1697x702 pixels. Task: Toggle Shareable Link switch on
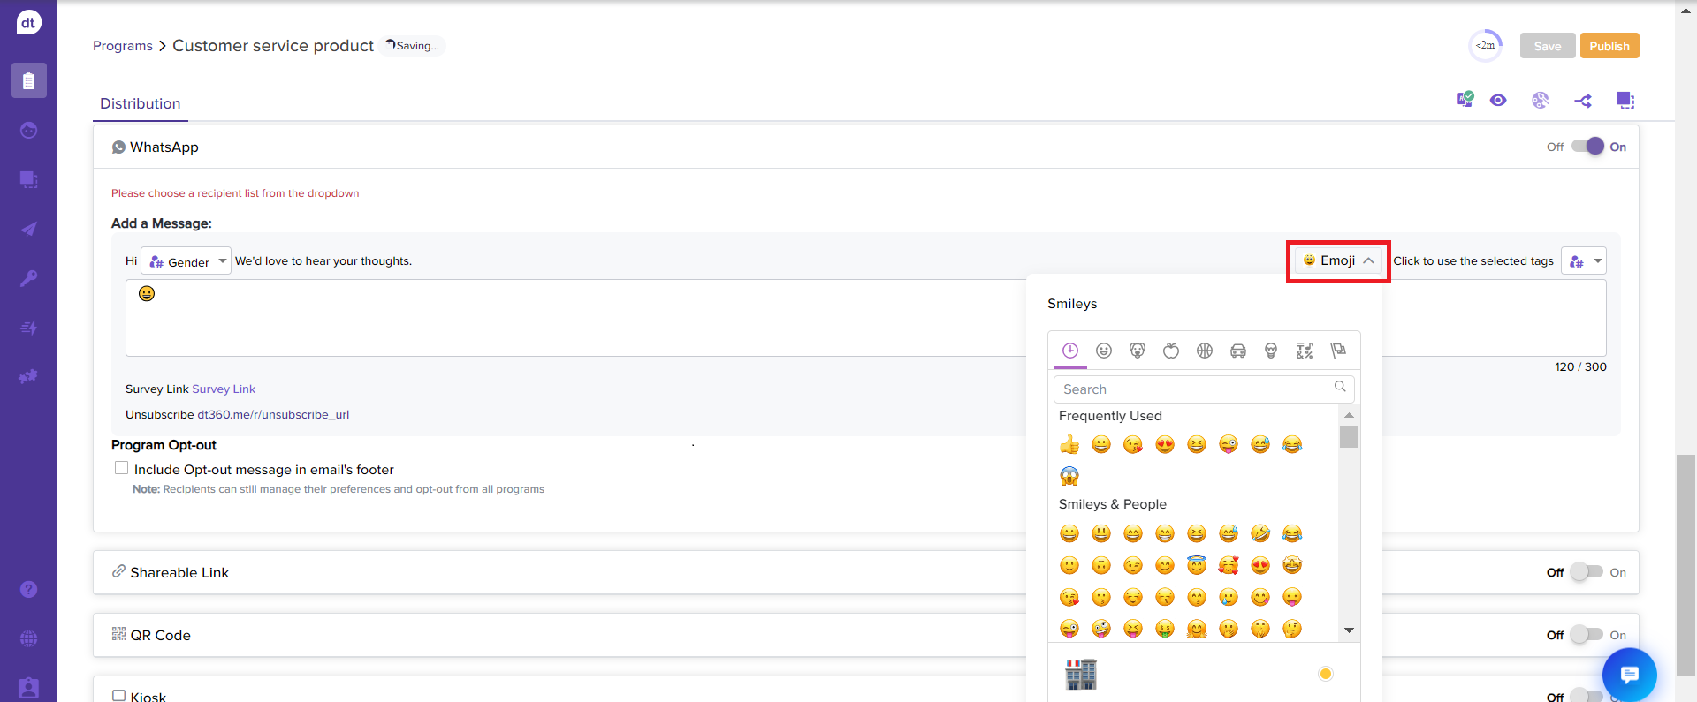coord(1587,572)
